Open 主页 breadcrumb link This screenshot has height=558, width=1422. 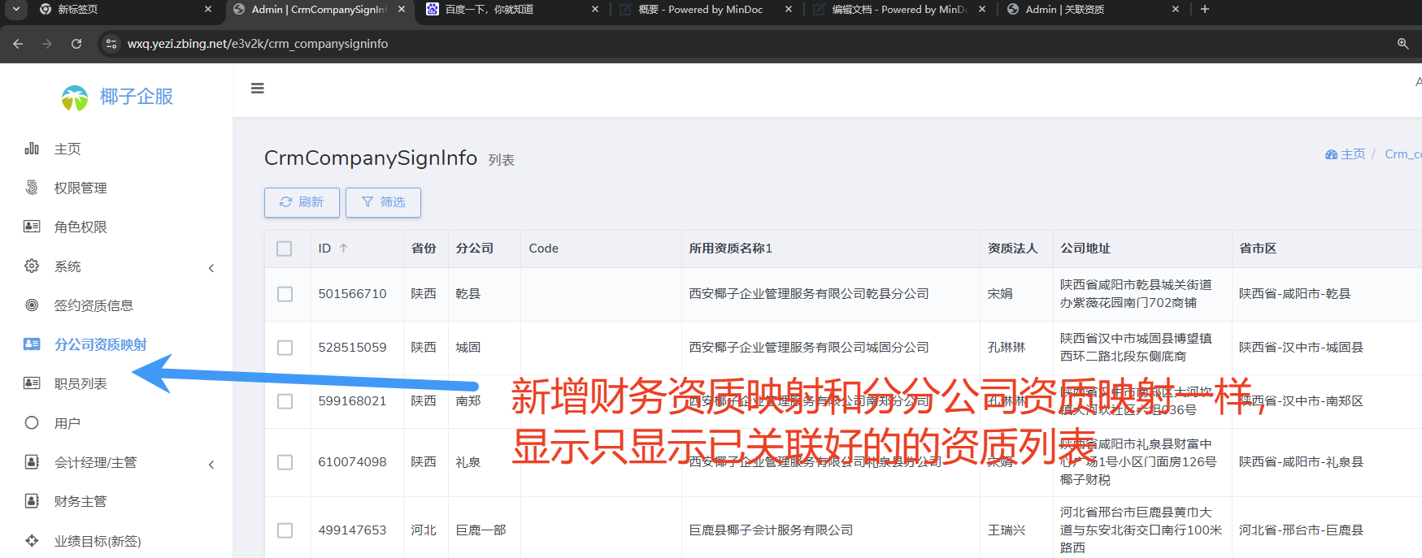[1353, 154]
